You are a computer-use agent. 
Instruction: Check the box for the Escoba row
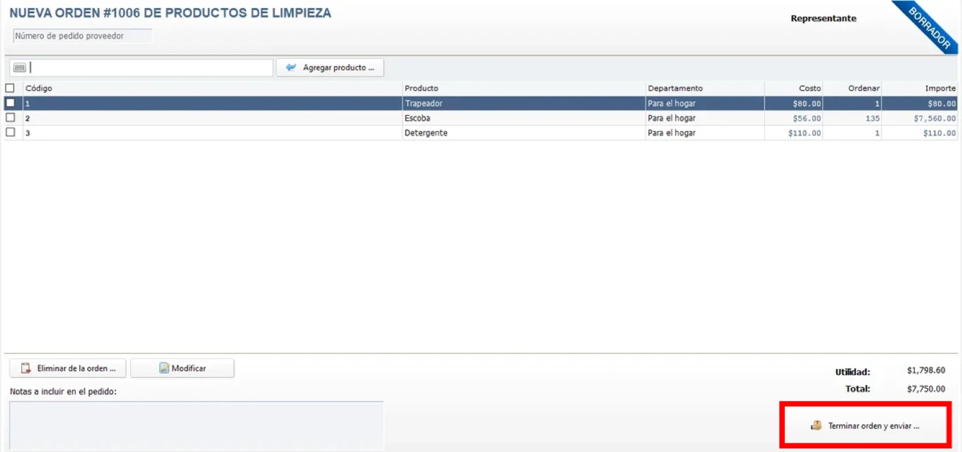point(10,118)
